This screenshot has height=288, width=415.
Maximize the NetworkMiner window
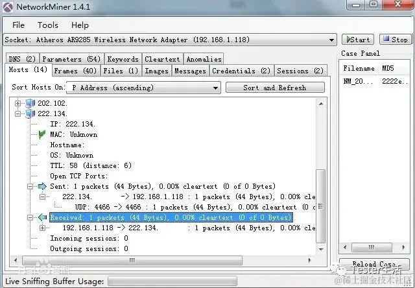pos(373,5)
